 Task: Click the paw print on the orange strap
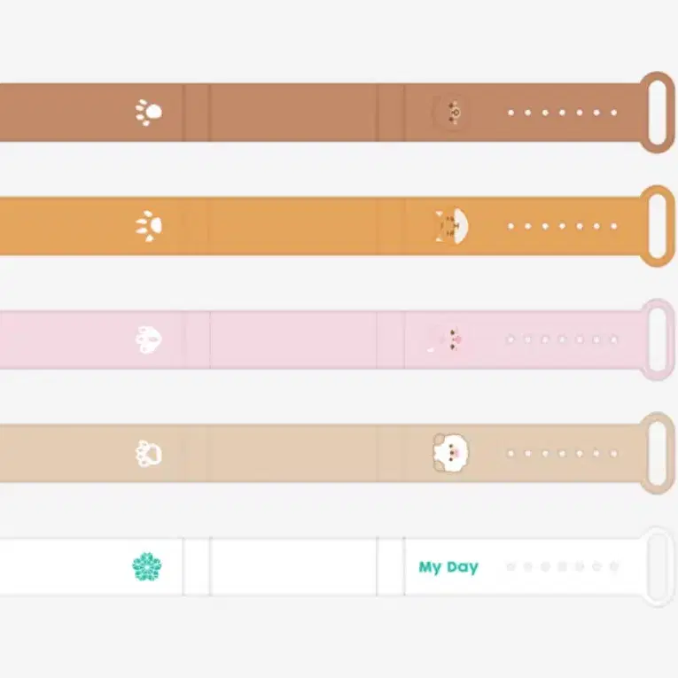pos(148,226)
